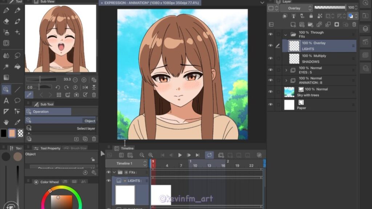
Task: Choose the Hand move tool
Action: pos(6,122)
